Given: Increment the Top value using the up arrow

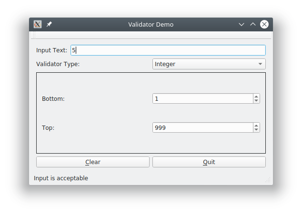Looking at the screenshot, I should coord(256,125).
